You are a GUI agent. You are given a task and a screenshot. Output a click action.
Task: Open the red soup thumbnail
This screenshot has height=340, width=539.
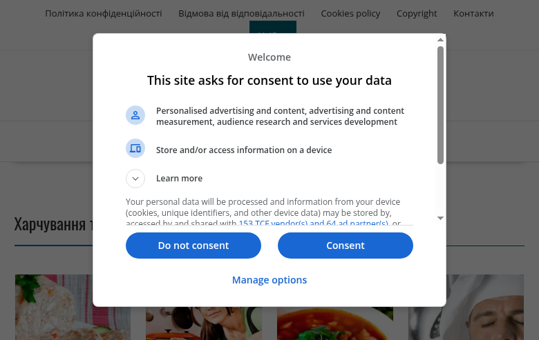(335, 323)
